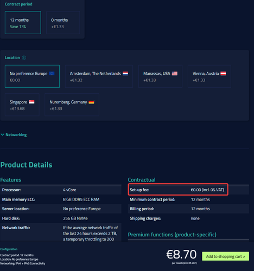Select the 0 months contract option
Image resolution: width=254 pixels, height=271 pixels.
[63, 23]
